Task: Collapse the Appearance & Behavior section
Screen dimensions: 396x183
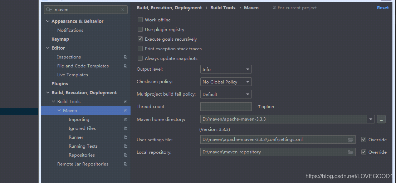Action: point(48,21)
